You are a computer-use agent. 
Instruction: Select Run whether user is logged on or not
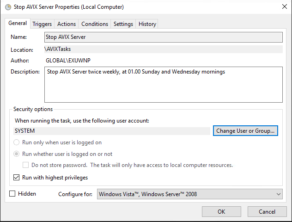[x=17, y=154]
